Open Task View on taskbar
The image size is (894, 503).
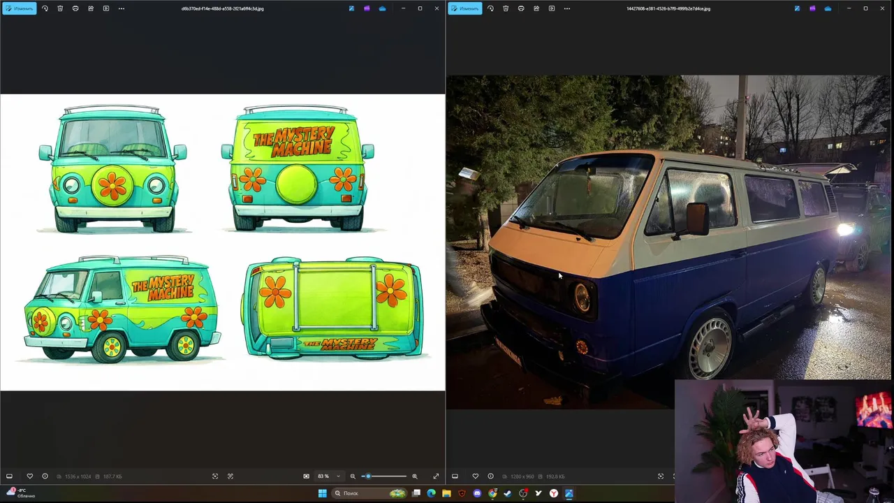click(x=416, y=493)
